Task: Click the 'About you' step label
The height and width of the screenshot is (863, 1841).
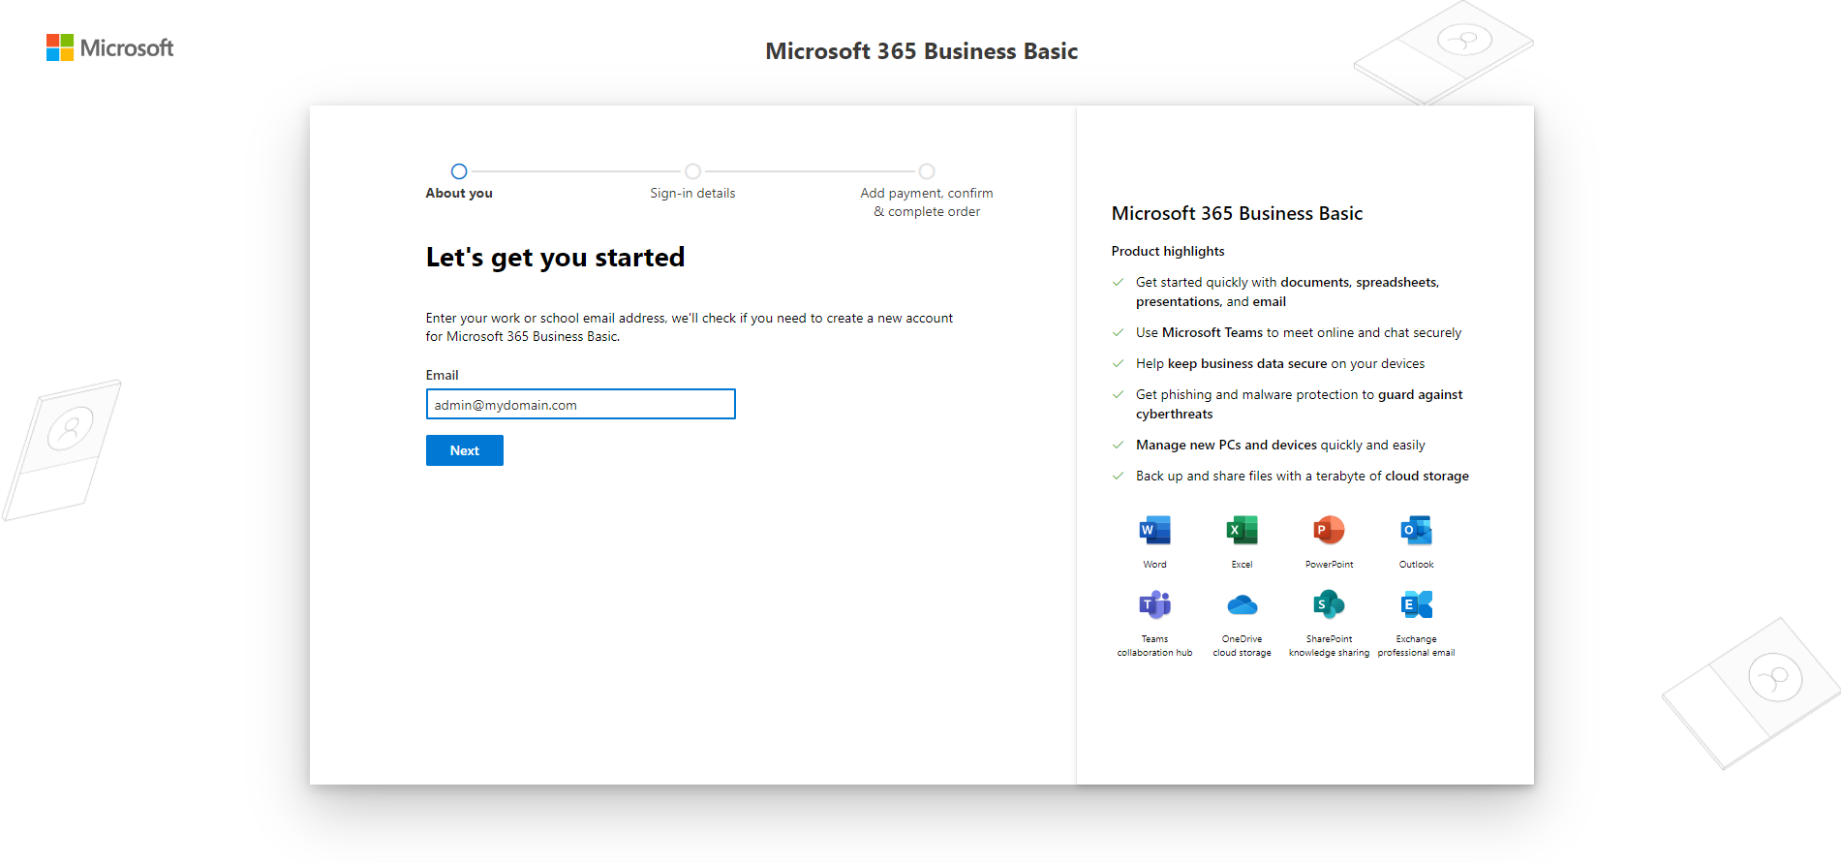Action: coord(459,193)
